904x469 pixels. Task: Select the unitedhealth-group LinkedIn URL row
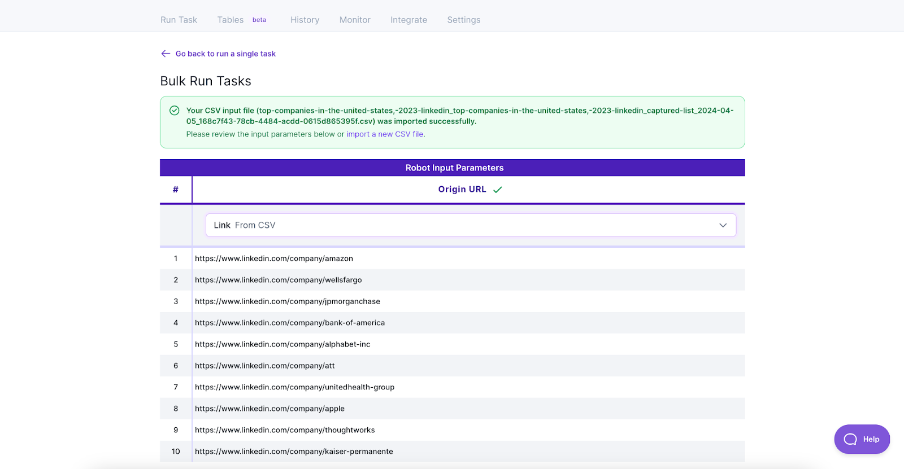coord(453,387)
